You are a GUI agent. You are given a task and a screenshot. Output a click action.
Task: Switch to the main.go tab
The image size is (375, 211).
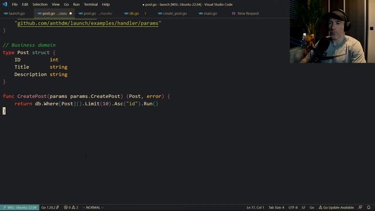(210, 13)
